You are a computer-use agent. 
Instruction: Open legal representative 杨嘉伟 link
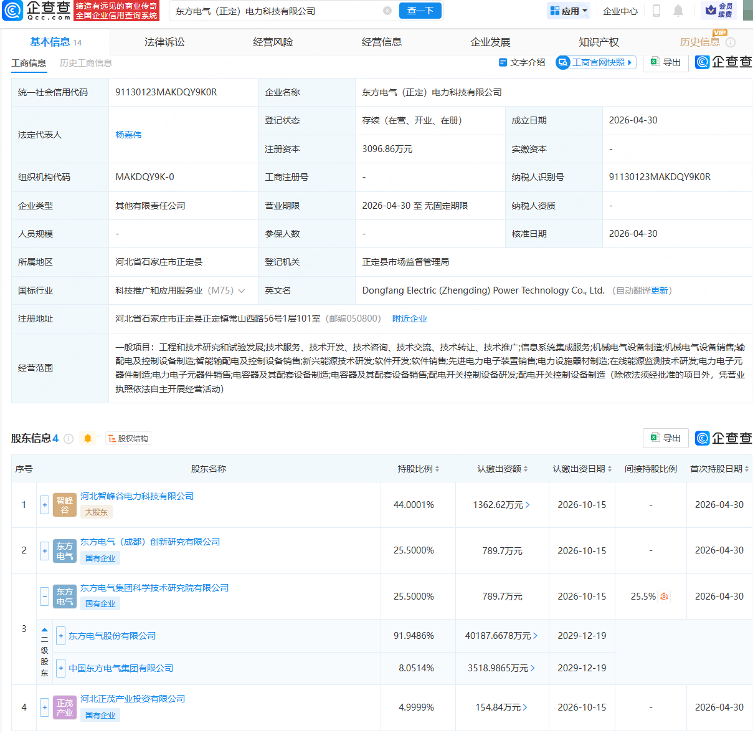(x=128, y=135)
